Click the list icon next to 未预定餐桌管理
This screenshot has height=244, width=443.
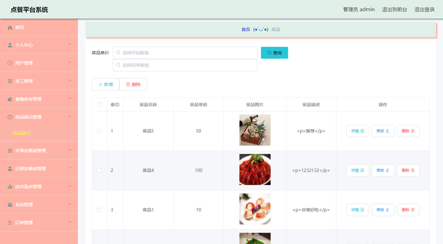click(10, 151)
